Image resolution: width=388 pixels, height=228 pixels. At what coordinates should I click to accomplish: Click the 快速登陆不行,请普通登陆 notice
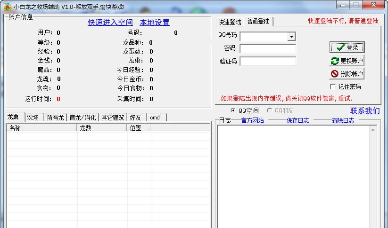343,21
